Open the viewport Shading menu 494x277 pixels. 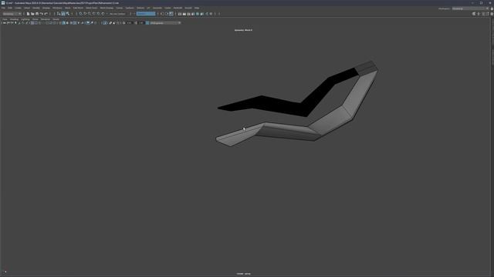point(14,19)
